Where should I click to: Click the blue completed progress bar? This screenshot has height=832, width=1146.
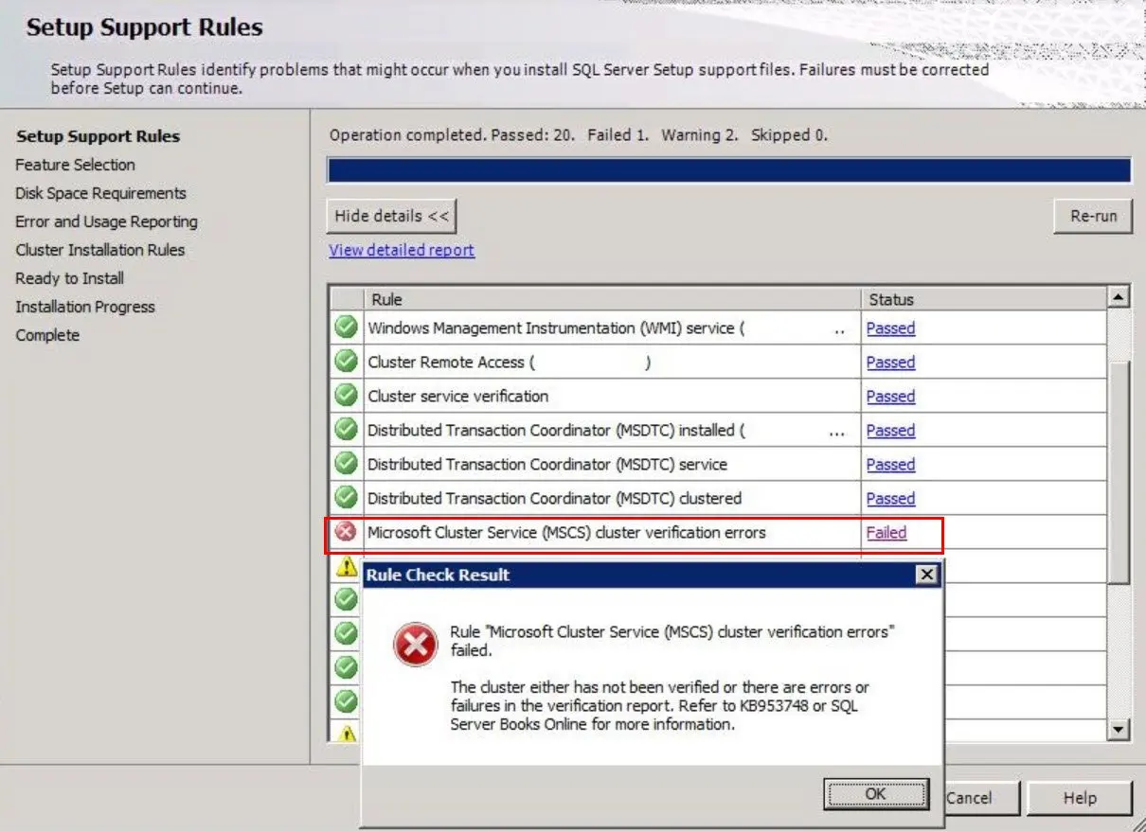click(728, 170)
